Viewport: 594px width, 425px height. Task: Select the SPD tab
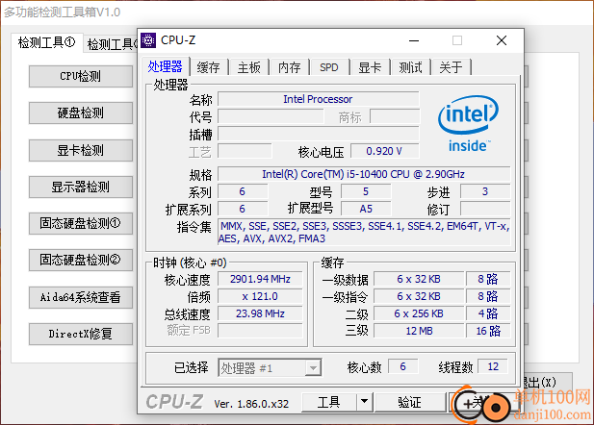point(329,67)
